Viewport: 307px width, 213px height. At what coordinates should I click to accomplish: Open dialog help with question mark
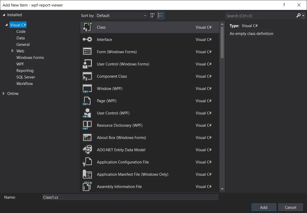[284, 5]
